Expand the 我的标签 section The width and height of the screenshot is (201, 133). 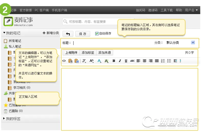coord(12,119)
